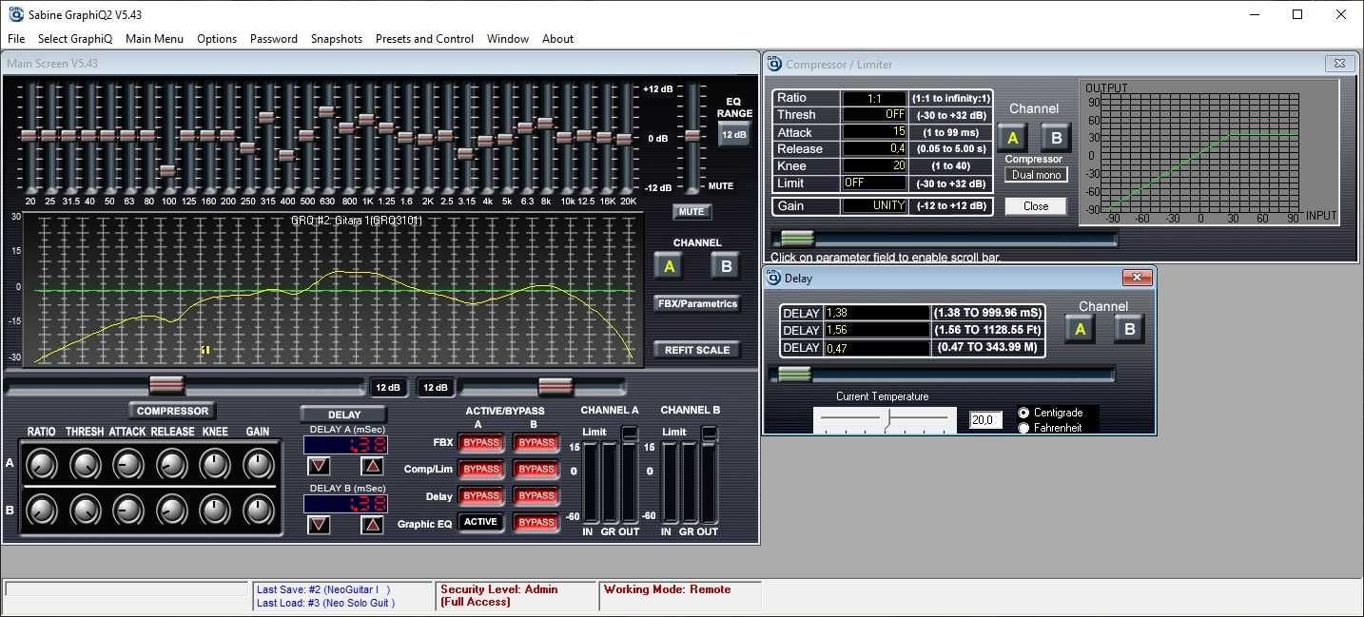Screen dimensions: 1364x617
Task: Open the Select GraphiQ menu
Action: pyautogui.click(x=75, y=39)
